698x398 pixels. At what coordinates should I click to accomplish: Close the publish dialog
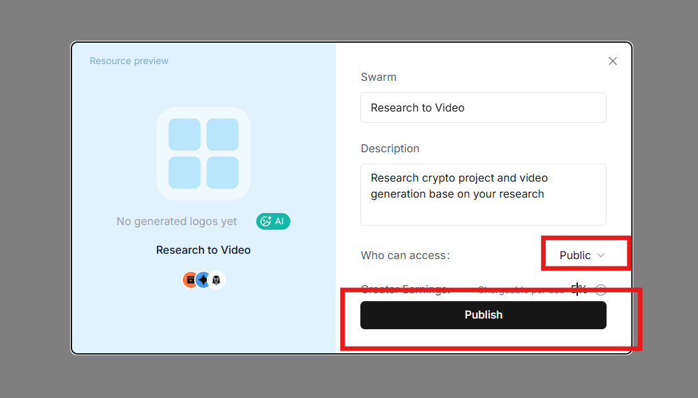tap(613, 61)
